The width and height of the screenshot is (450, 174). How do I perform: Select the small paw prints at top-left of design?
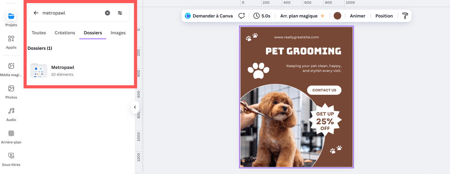coord(252,37)
